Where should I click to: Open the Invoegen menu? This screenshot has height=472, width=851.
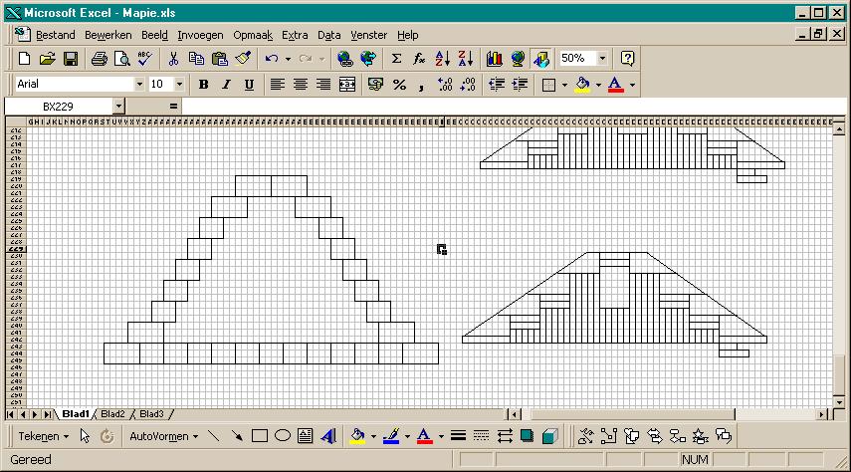coord(200,35)
